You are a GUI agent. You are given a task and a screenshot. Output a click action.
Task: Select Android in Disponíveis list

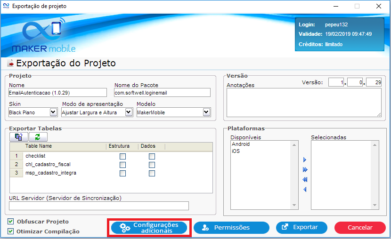[x=241, y=144]
